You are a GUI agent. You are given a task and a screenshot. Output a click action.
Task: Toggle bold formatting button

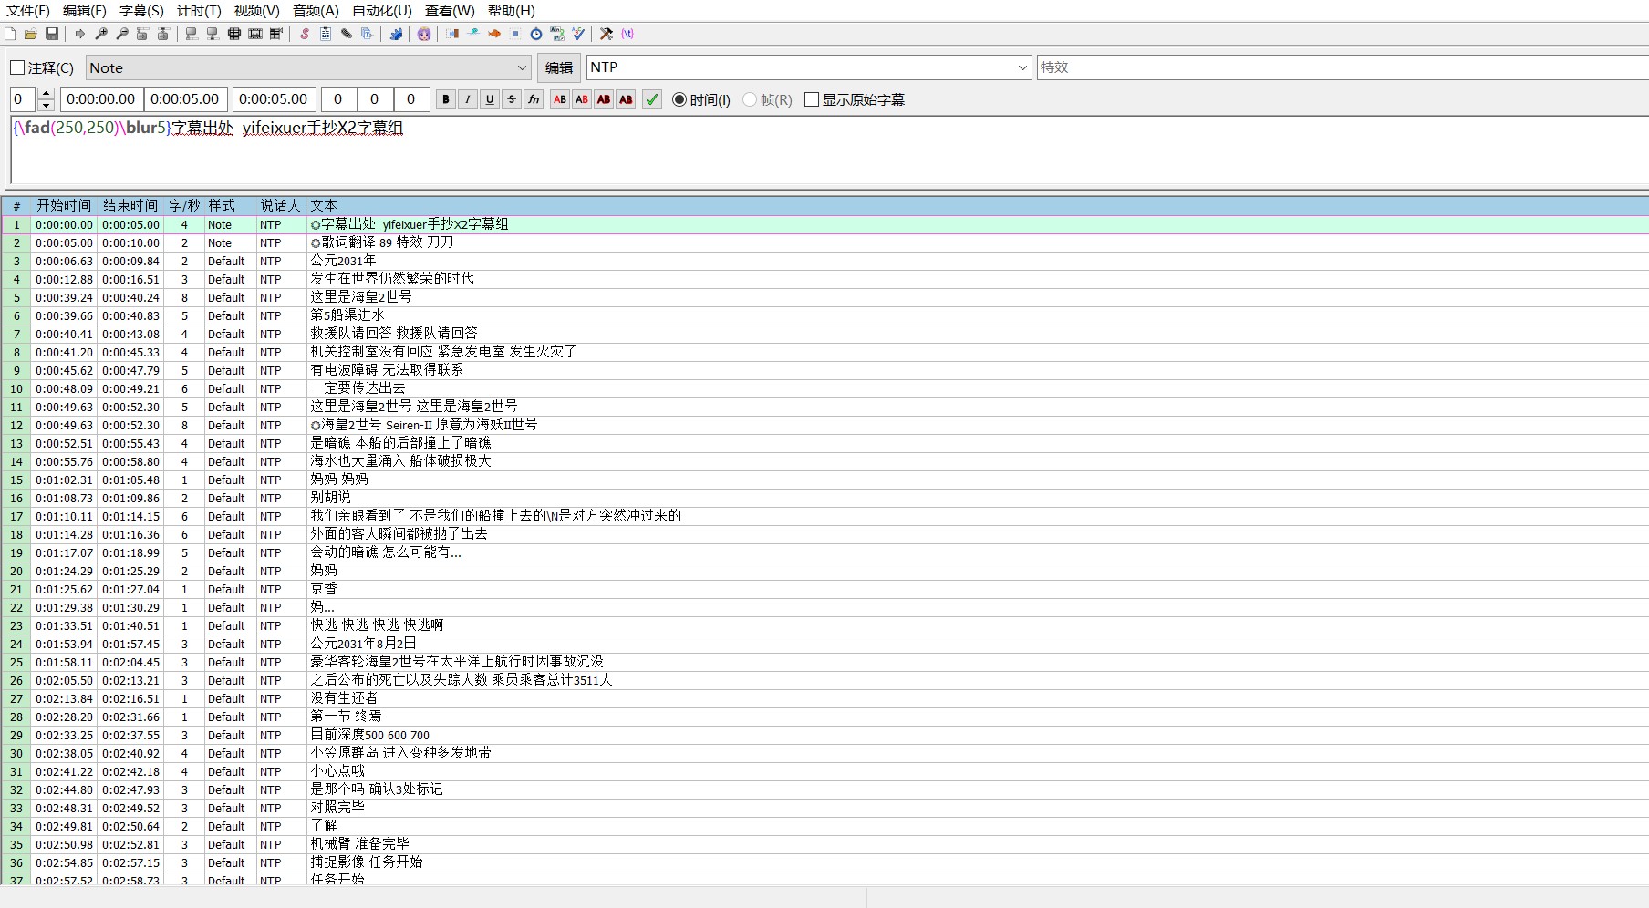(x=446, y=99)
